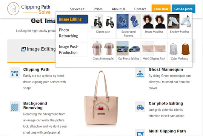Open the Prices page
The image size is (203, 136).
98,9
